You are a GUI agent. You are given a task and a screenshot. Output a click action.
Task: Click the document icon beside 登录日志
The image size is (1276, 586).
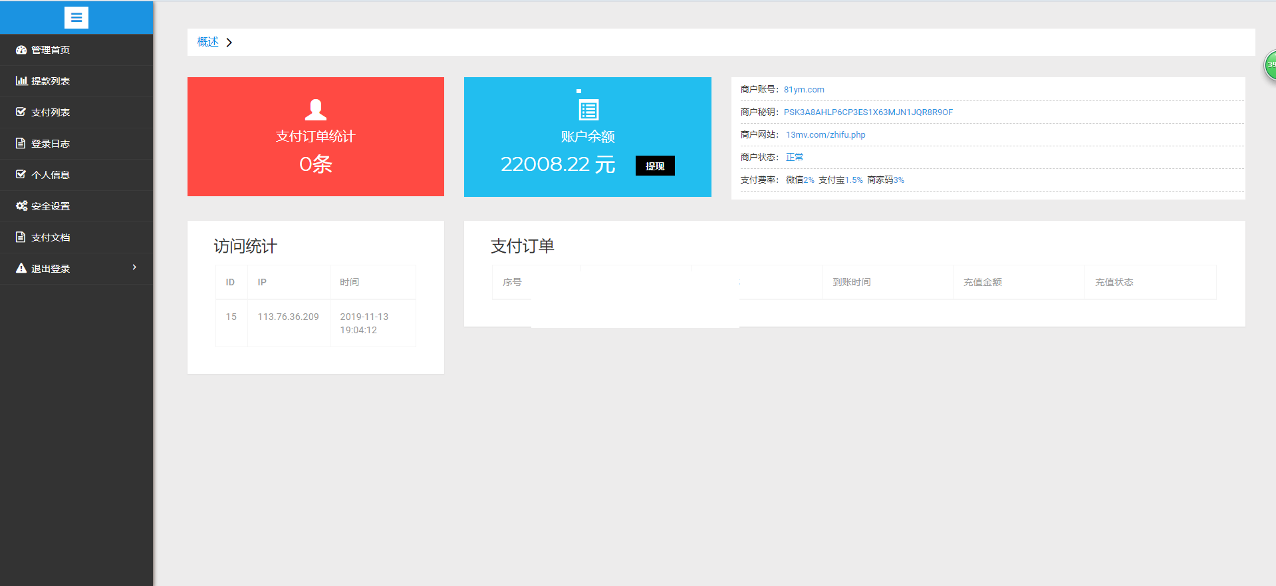tap(21, 144)
